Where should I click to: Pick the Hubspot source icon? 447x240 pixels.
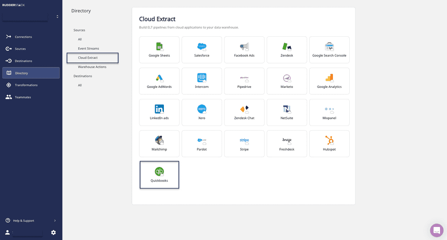point(329,140)
